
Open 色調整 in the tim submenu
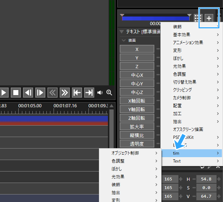pos(130,161)
